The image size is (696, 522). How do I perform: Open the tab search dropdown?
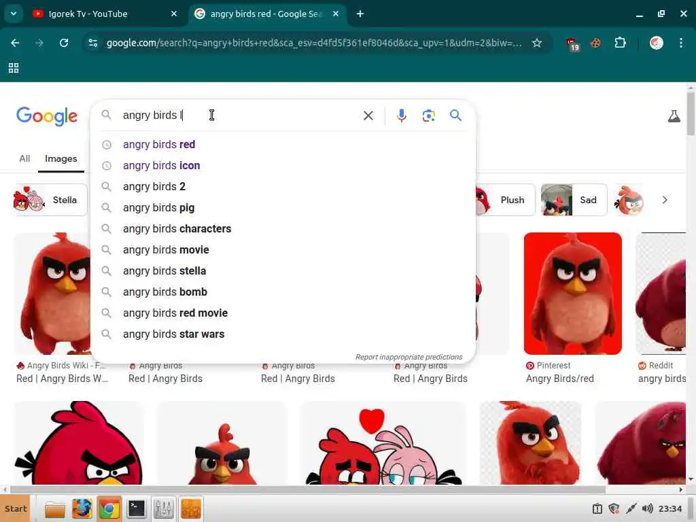pos(14,14)
